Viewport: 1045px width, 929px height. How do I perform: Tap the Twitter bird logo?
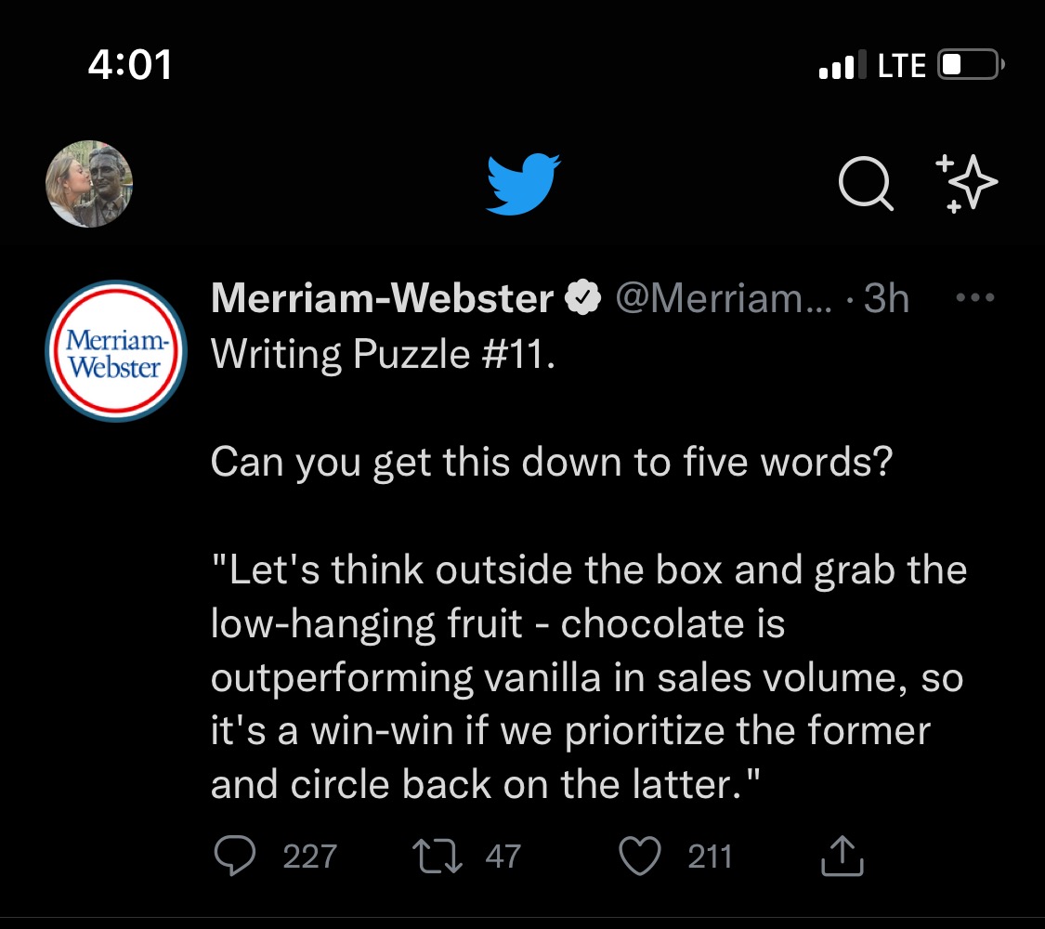click(x=523, y=184)
